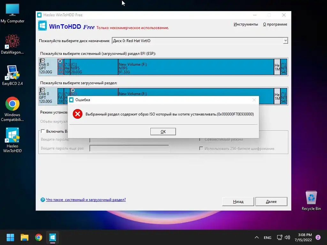This screenshot has height=245, width=327.
Task: Open Hasleo WinToHDD desktop shortcut
Action: click(12, 140)
